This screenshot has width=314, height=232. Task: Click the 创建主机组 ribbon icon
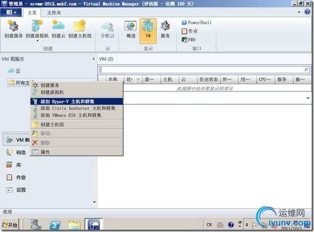80,29
